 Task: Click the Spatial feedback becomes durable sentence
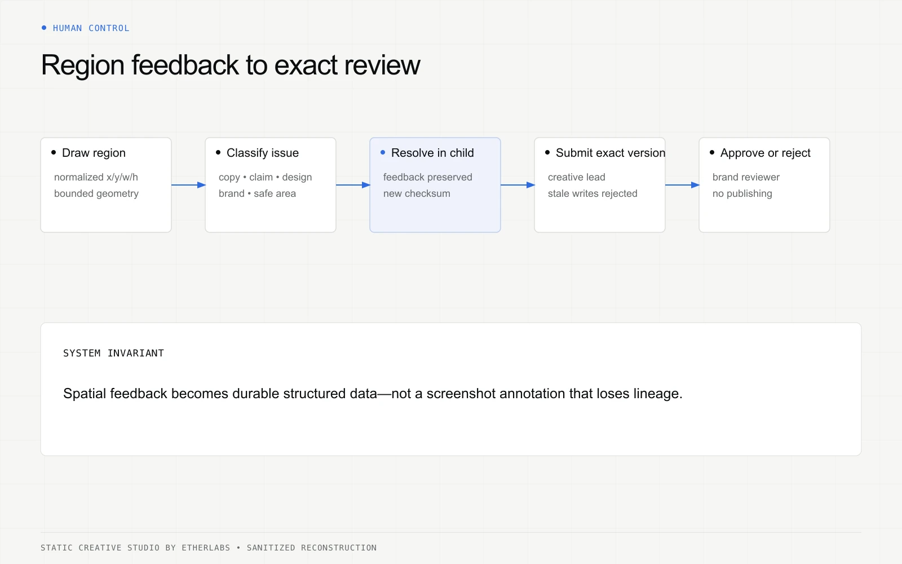373,393
